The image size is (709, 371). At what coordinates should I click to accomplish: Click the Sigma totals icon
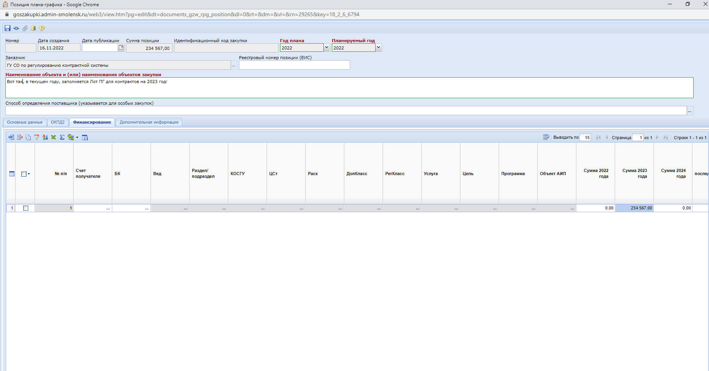coord(62,137)
